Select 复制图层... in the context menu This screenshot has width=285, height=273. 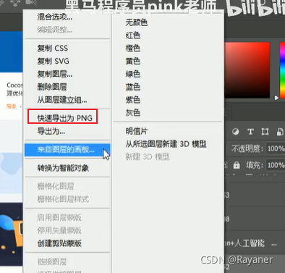(55, 74)
